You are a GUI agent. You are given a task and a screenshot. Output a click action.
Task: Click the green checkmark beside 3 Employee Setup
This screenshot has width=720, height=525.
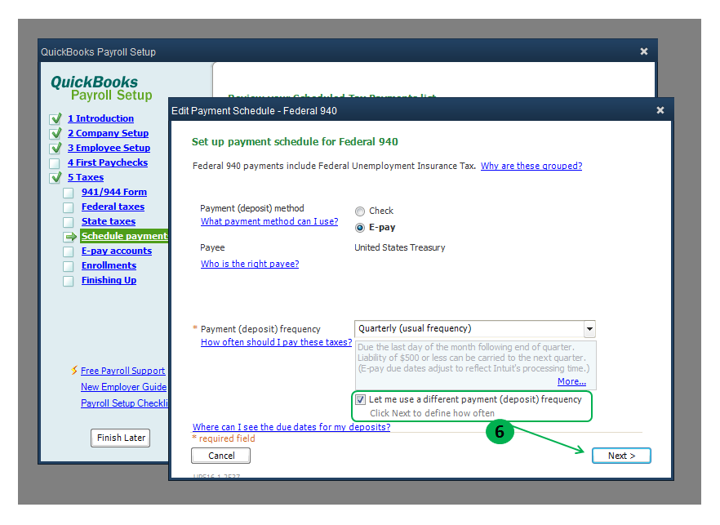(56, 149)
